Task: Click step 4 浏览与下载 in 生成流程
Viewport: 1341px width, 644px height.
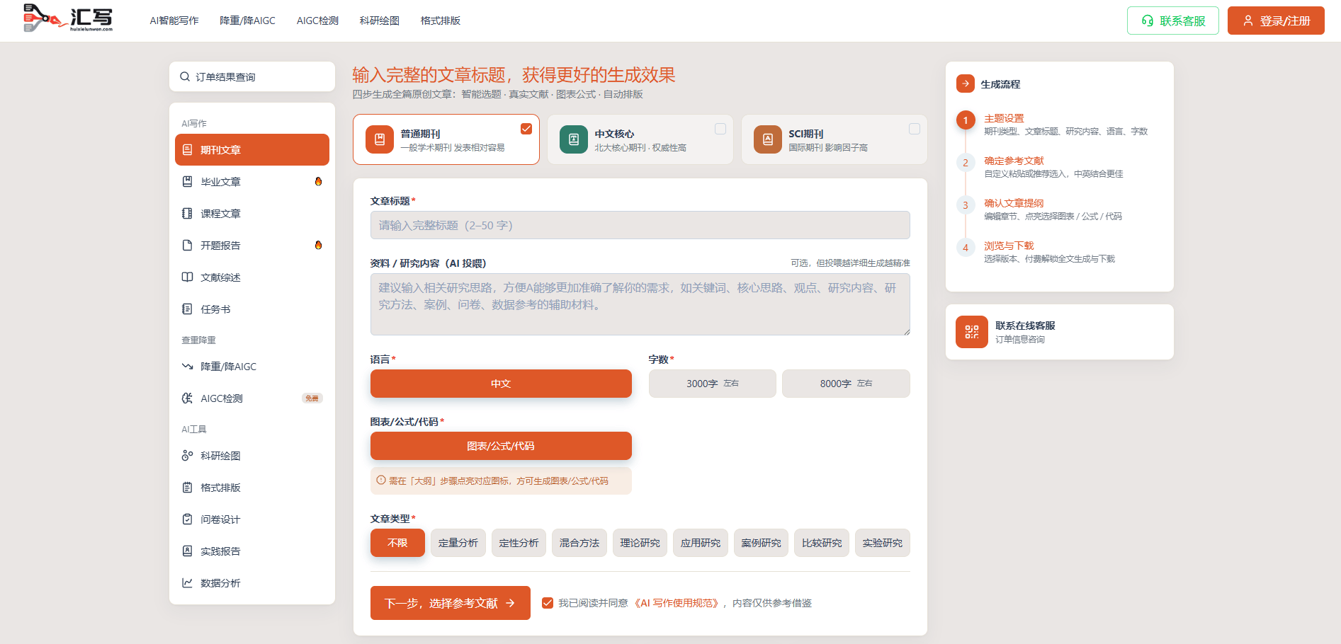Action: [1009, 246]
